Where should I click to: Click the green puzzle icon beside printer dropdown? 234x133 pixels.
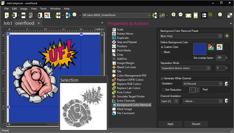155,15
